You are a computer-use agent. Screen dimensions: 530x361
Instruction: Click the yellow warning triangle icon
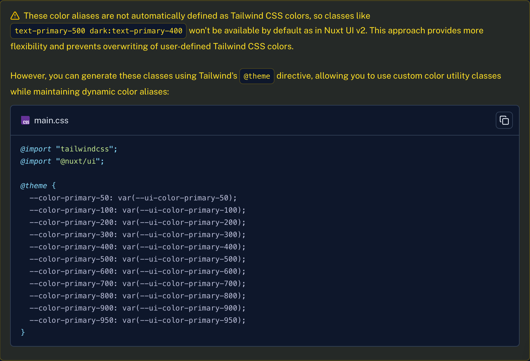(x=15, y=16)
